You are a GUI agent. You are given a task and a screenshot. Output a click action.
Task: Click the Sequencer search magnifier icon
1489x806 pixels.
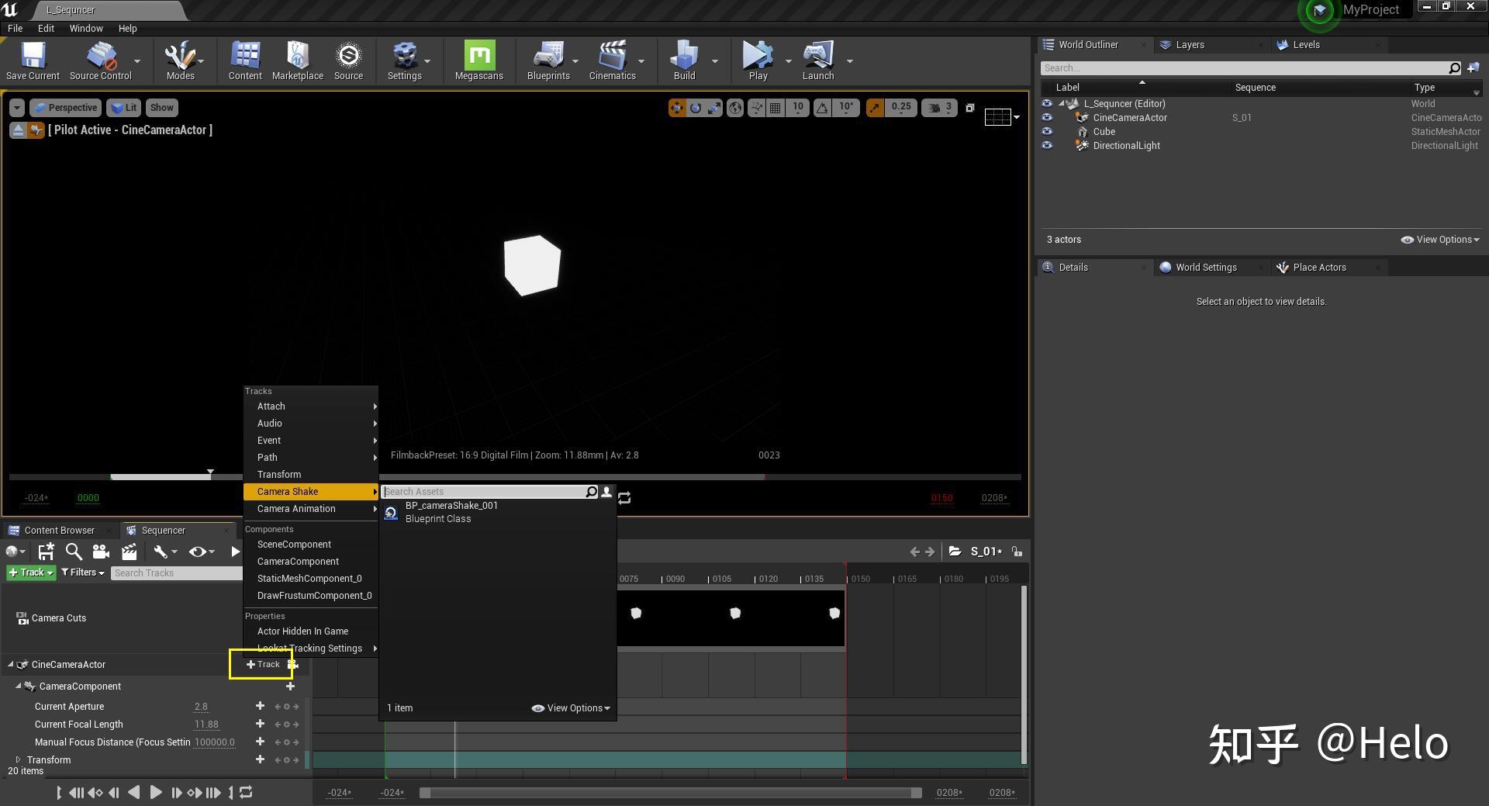point(74,552)
